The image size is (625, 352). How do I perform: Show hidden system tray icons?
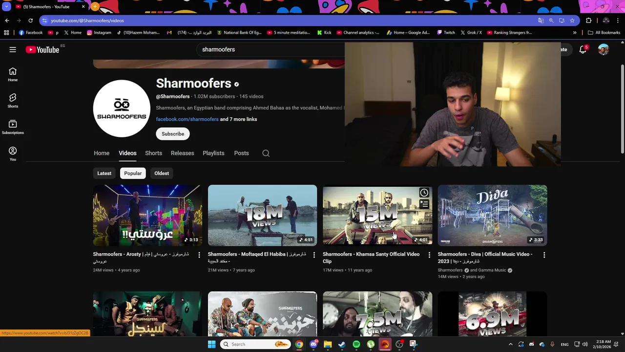coord(511,344)
